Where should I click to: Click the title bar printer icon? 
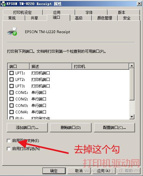point(3,4)
